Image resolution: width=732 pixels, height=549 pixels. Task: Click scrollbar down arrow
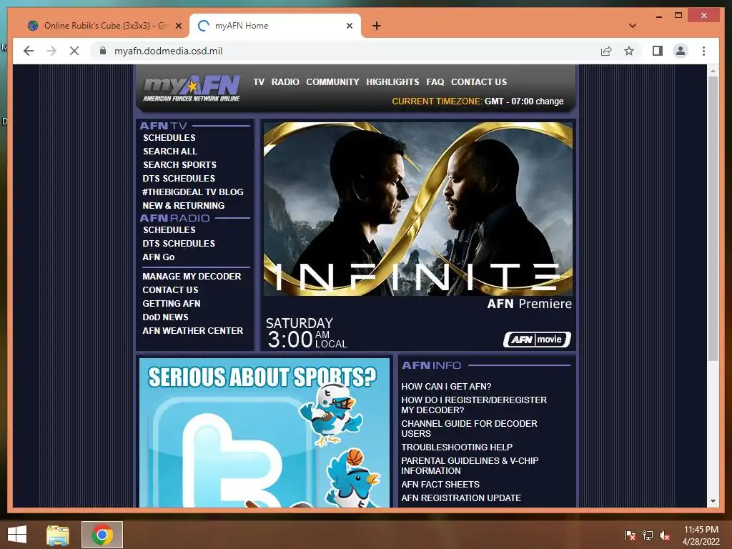coord(713,501)
